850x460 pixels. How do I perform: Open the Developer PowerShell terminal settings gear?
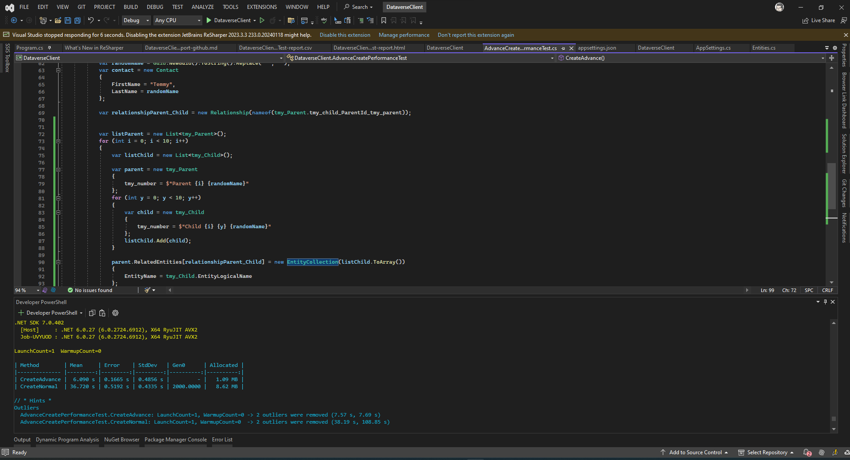(115, 313)
